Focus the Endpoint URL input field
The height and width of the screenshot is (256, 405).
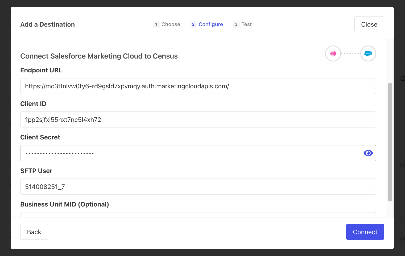(198, 86)
